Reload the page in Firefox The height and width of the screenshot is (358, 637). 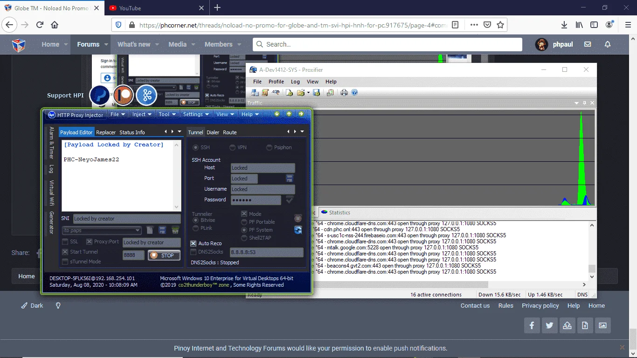40,25
